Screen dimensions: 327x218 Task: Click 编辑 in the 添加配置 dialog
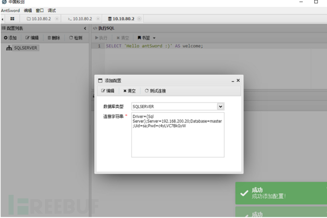pos(108,91)
